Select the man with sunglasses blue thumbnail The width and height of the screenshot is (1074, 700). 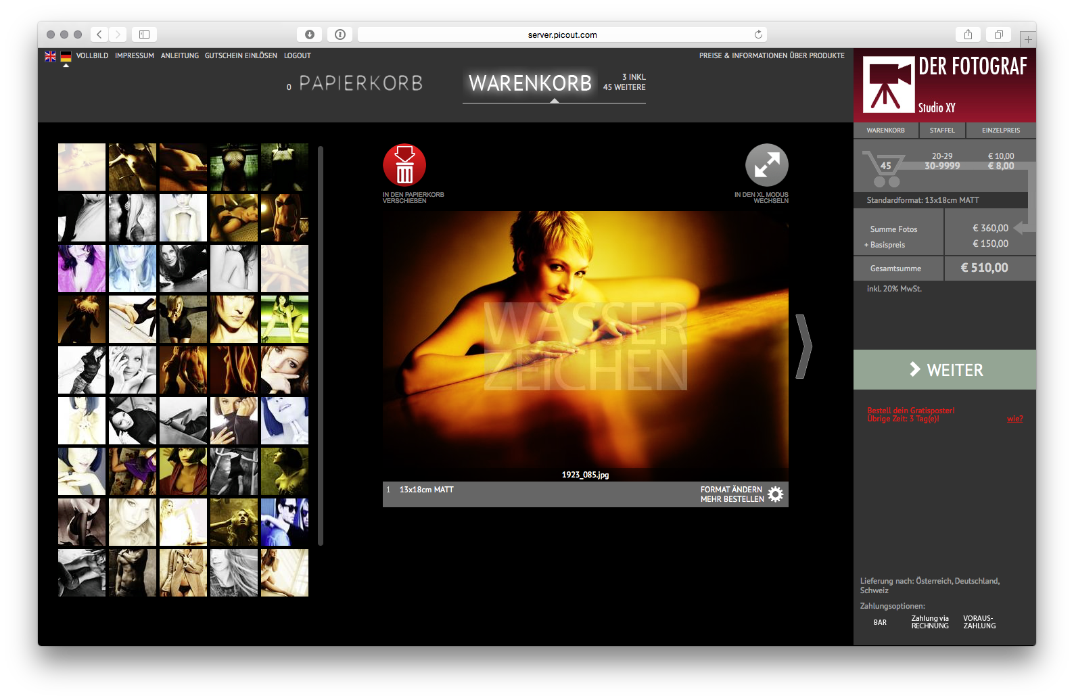click(285, 522)
